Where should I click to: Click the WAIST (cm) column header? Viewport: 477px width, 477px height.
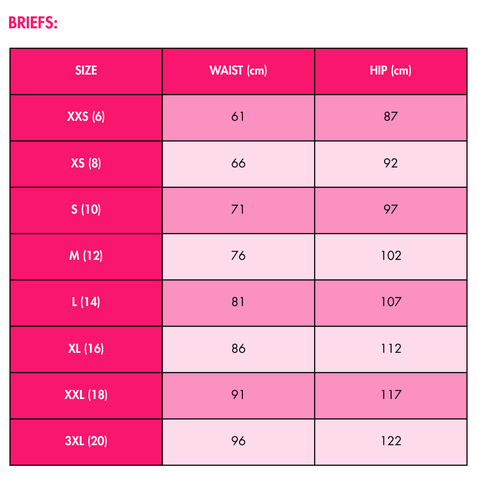click(x=238, y=71)
